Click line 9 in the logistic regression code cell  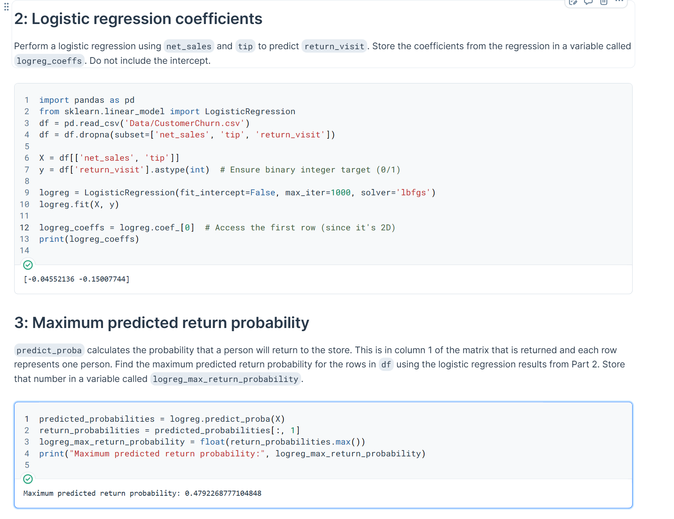[x=236, y=193]
